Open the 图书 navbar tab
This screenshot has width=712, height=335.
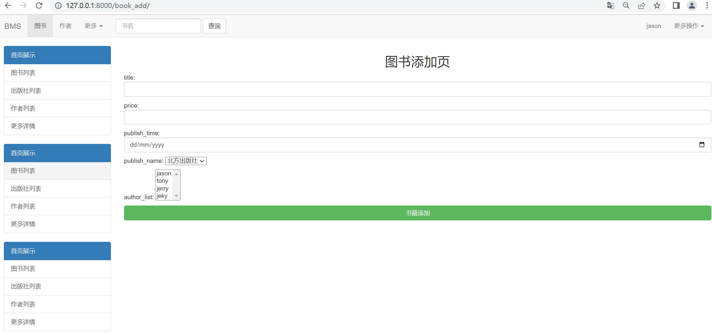40,26
